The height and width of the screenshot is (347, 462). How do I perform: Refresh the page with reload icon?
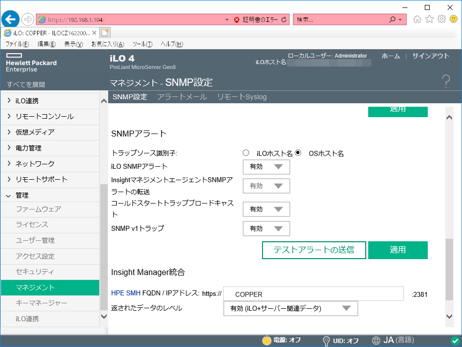tap(284, 20)
